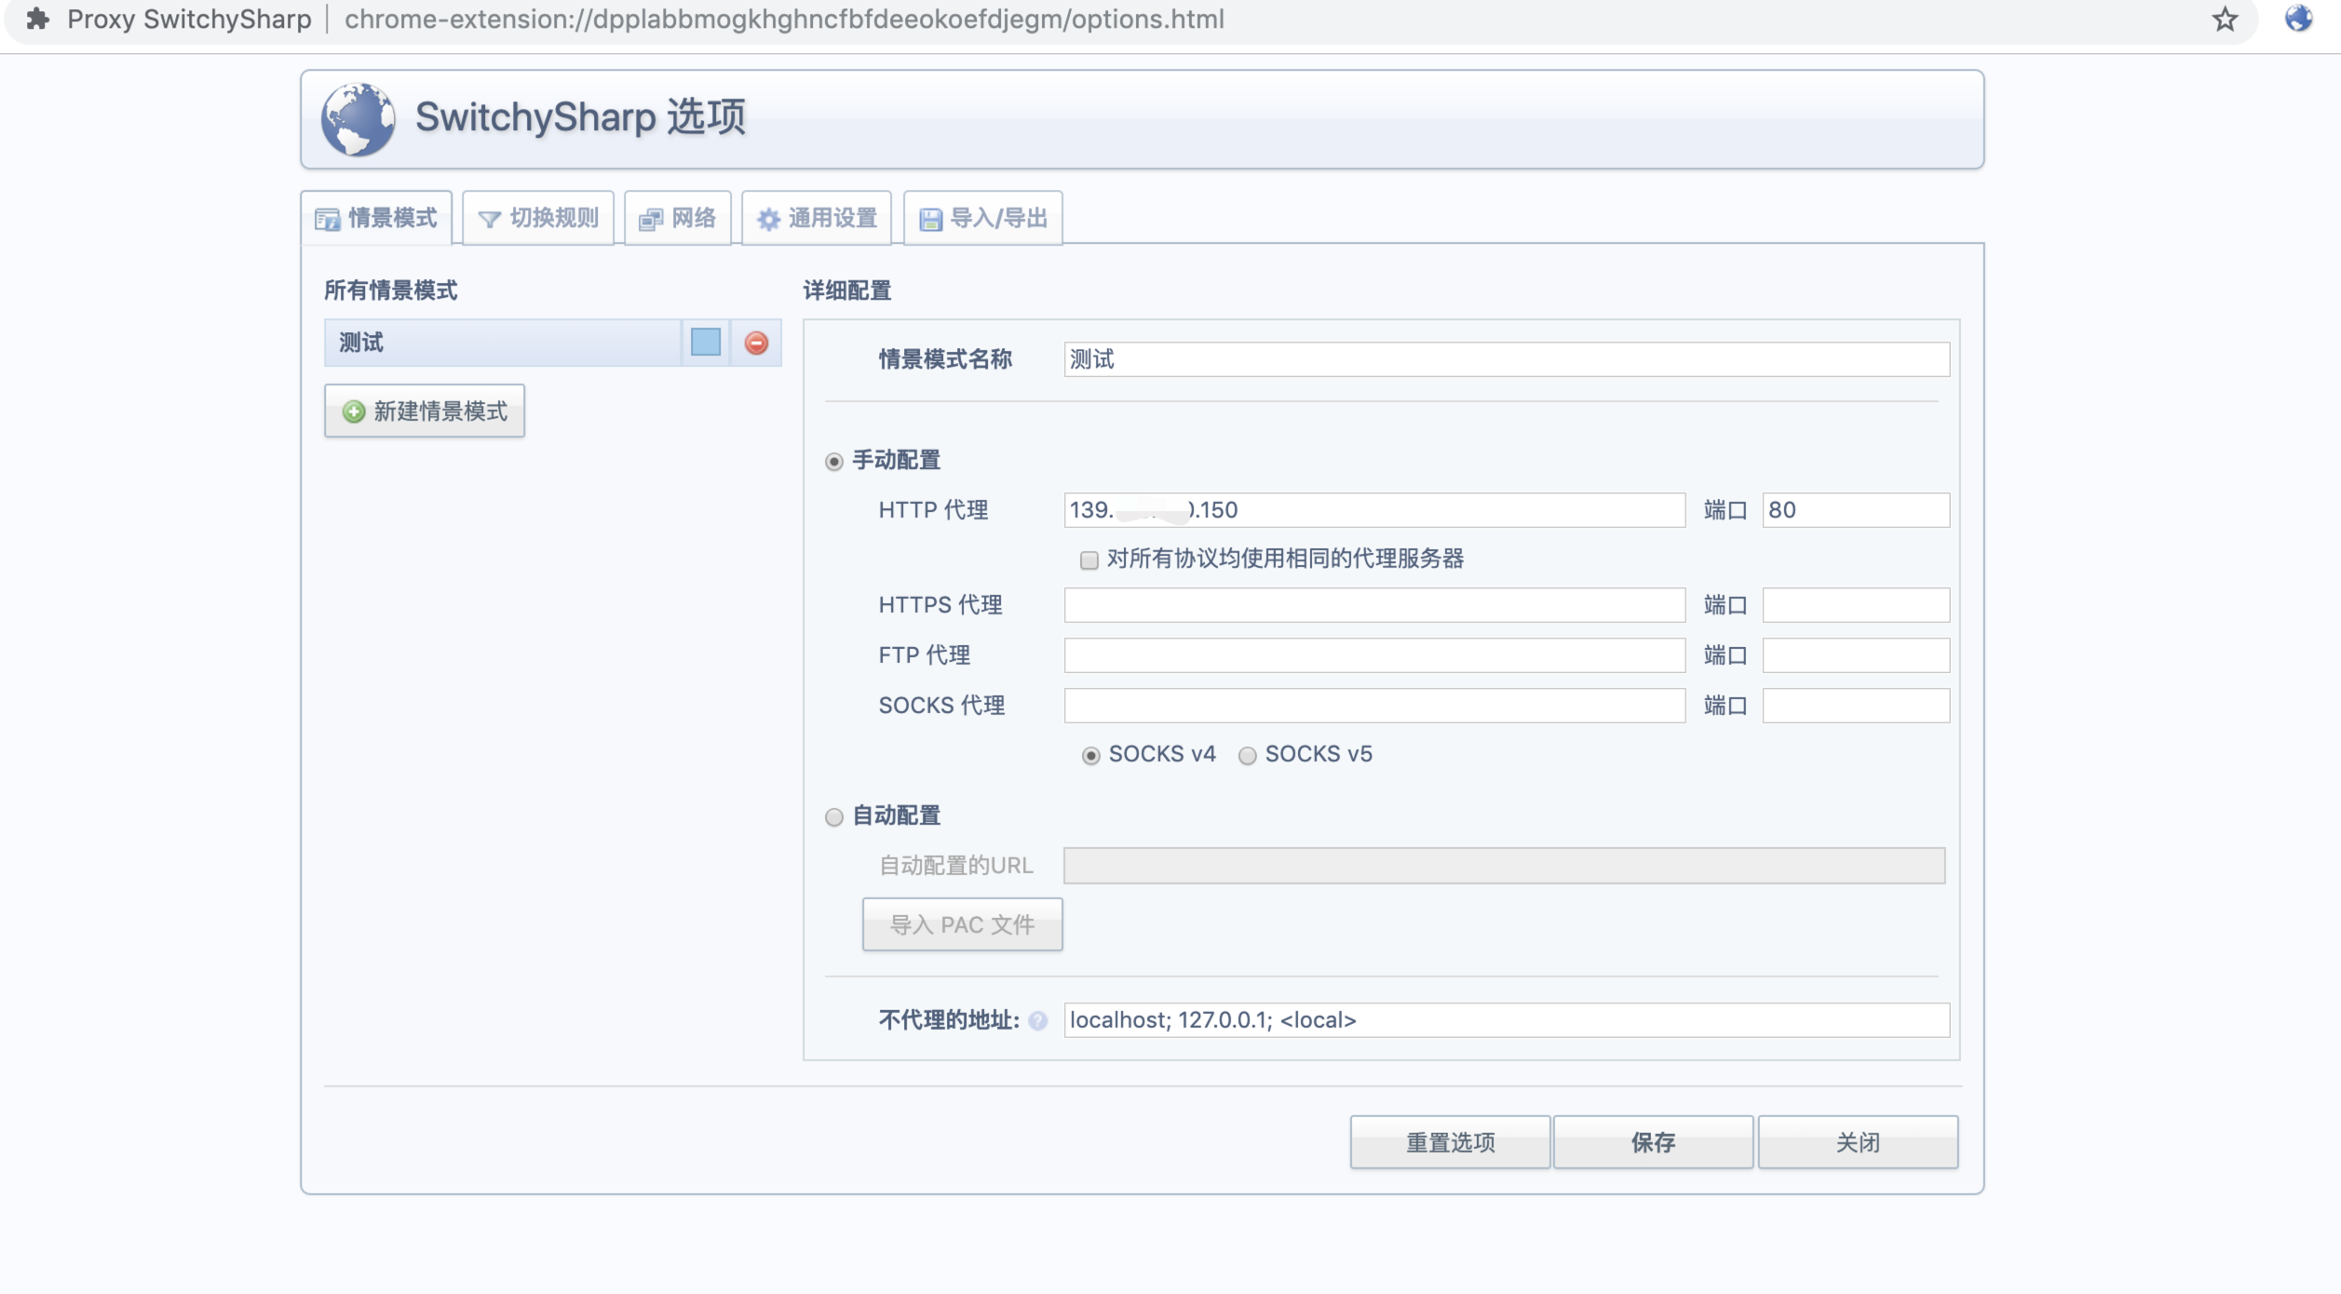Click the SOCKS 代理 address field
2341x1294 pixels.
pos(1374,706)
